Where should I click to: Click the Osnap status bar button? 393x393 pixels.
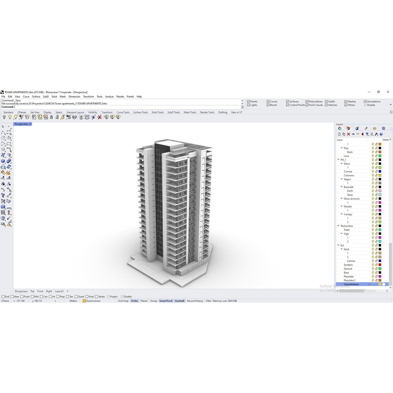coord(154,301)
